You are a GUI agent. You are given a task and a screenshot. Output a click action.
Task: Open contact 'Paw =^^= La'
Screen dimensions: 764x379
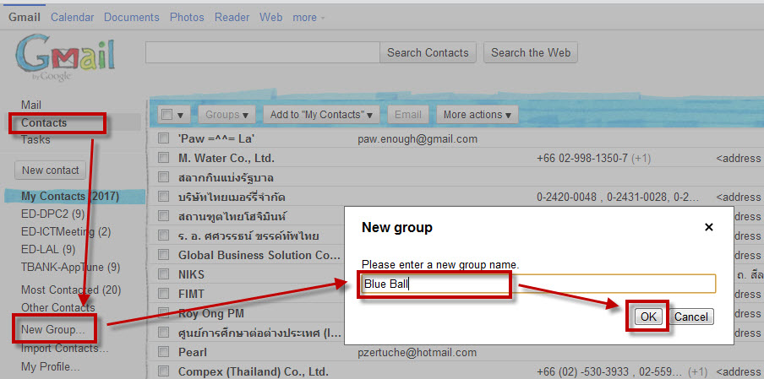tap(217, 138)
